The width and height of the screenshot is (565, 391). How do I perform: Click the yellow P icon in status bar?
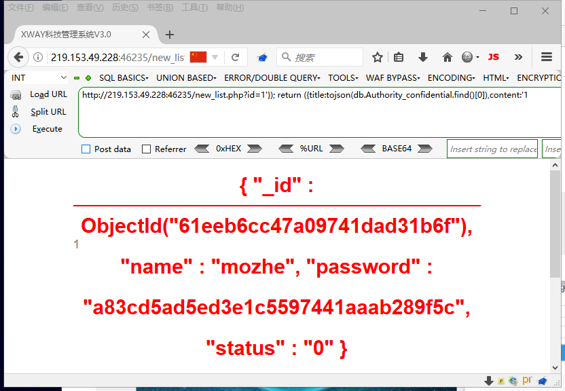click(501, 381)
